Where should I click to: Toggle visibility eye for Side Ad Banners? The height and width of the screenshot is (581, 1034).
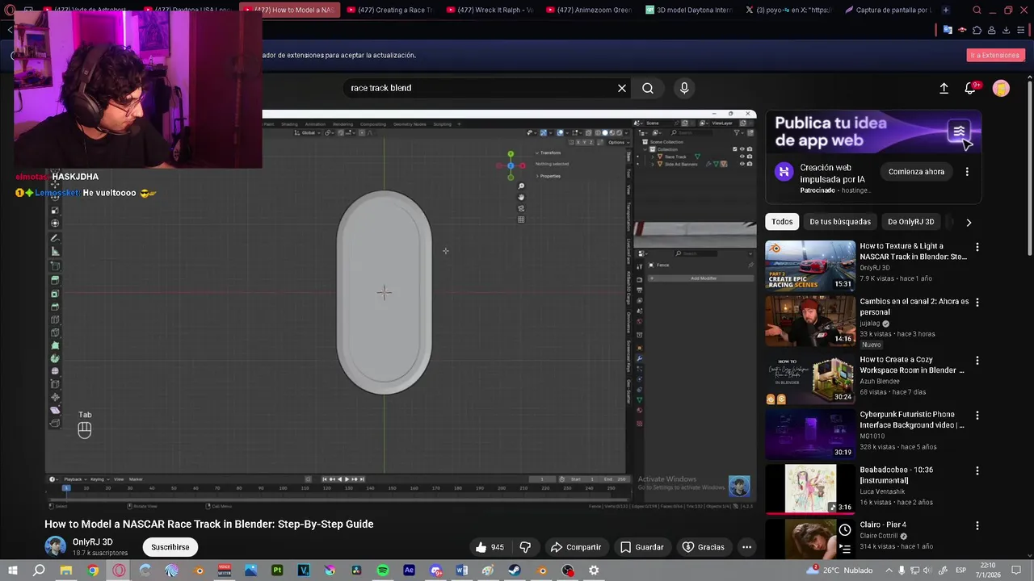pyautogui.click(x=742, y=164)
